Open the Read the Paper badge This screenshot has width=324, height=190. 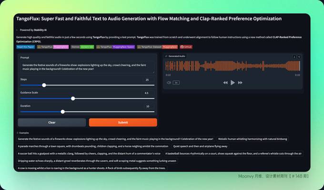[x=26, y=47]
